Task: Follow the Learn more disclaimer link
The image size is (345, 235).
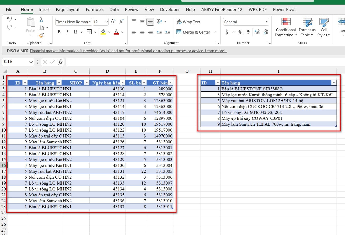Action: [x=216, y=51]
